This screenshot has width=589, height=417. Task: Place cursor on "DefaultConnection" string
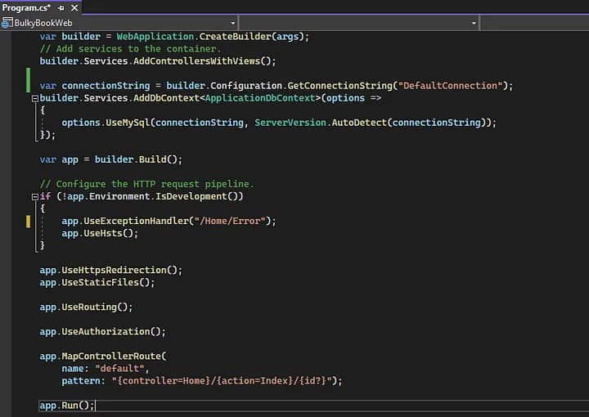pos(449,86)
